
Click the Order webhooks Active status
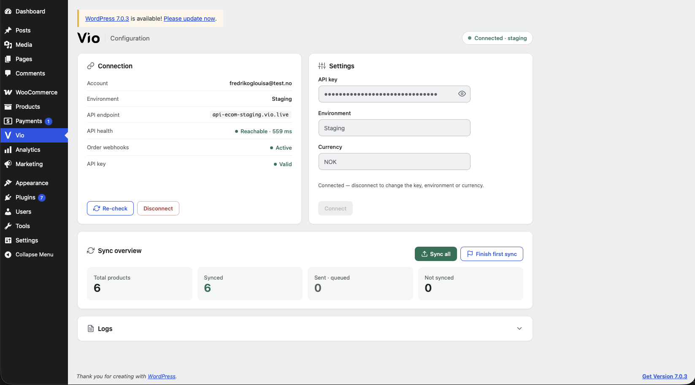click(281, 148)
